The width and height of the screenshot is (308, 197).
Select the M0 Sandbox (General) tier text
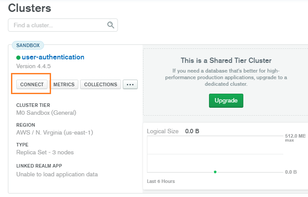[46, 113]
